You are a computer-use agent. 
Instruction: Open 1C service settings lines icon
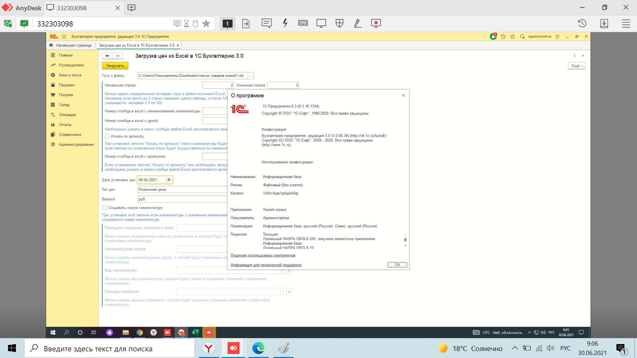pos(557,36)
